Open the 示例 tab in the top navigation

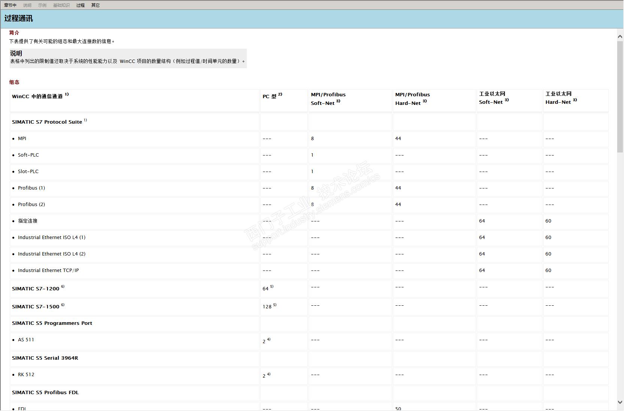pyautogui.click(x=42, y=5)
